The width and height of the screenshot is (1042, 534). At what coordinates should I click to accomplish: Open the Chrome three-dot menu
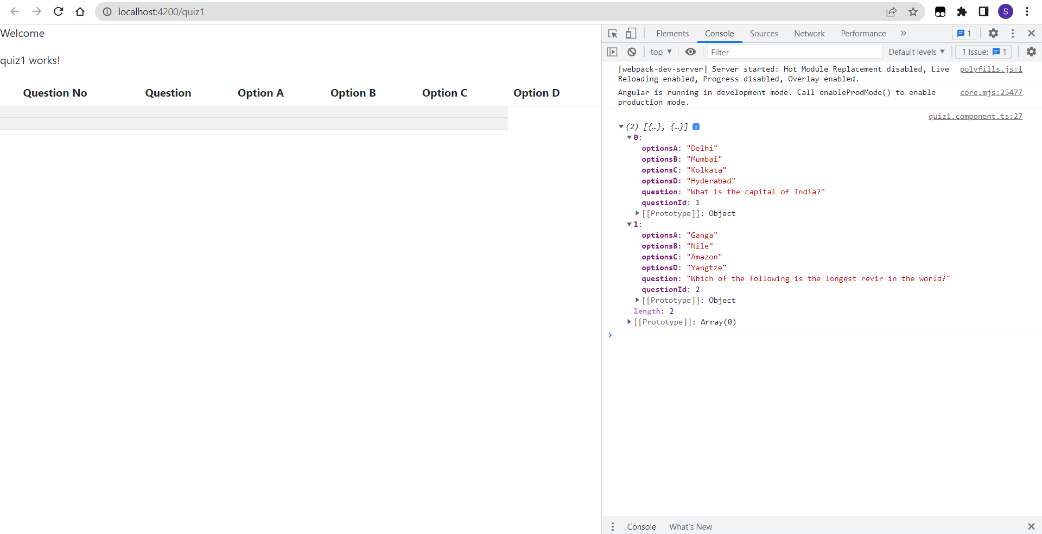[1027, 11]
